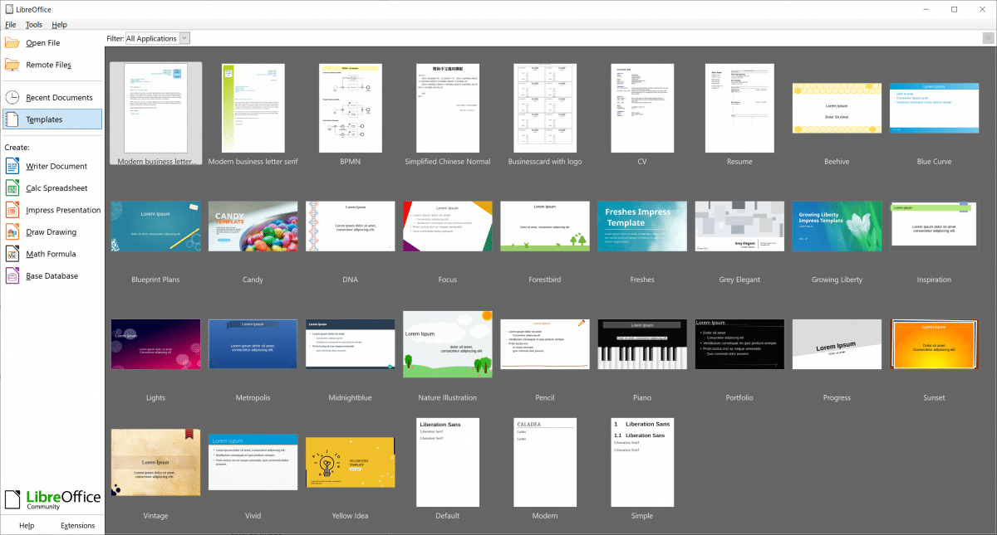Image resolution: width=997 pixels, height=535 pixels.
Task: Expand the All Applications filter dropdown
Action: (184, 38)
